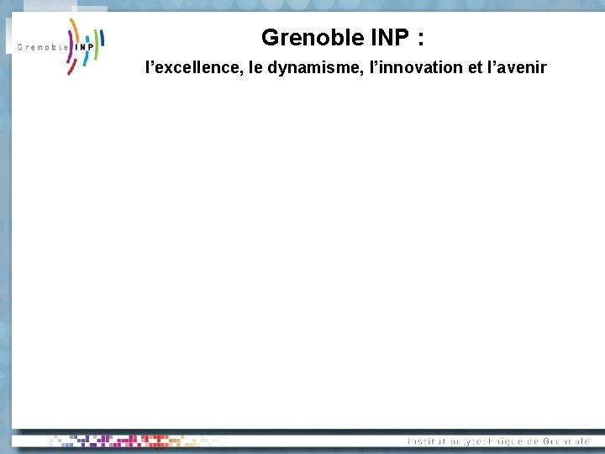Click the subtitle 'l'excellence, le dynamisme, l'innovation et l'avenir'
Viewport: 605px width, 454px height.
click(x=346, y=67)
